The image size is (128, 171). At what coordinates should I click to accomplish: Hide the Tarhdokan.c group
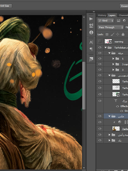pyautogui.click(x=100, y=47)
